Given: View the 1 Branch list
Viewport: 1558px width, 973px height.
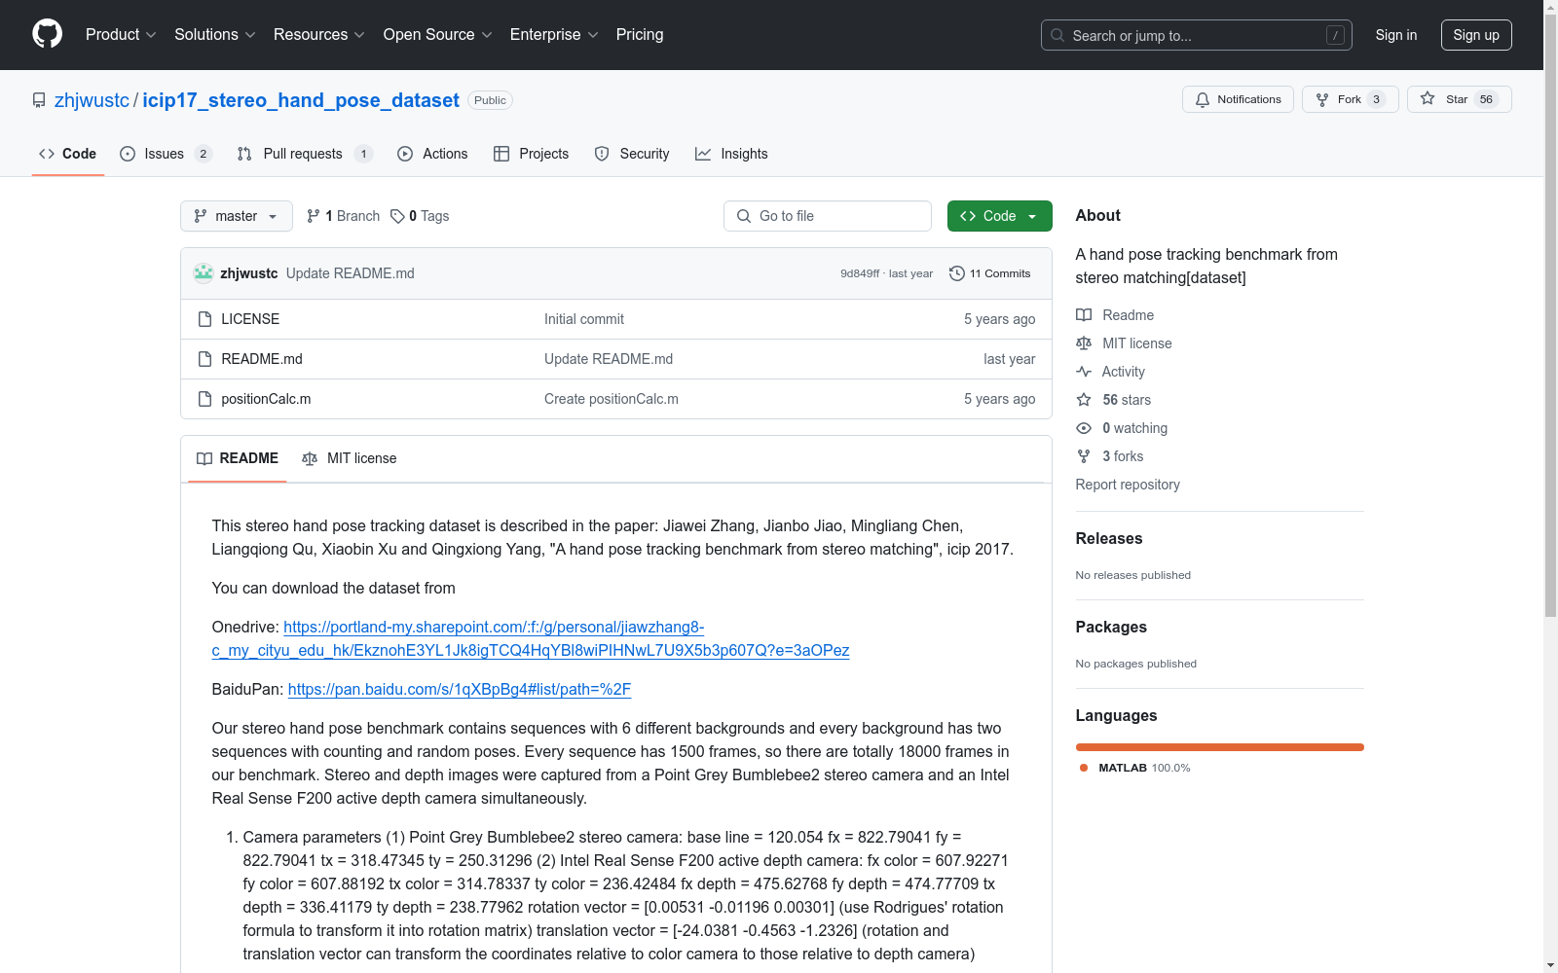Looking at the screenshot, I should pos(343,216).
